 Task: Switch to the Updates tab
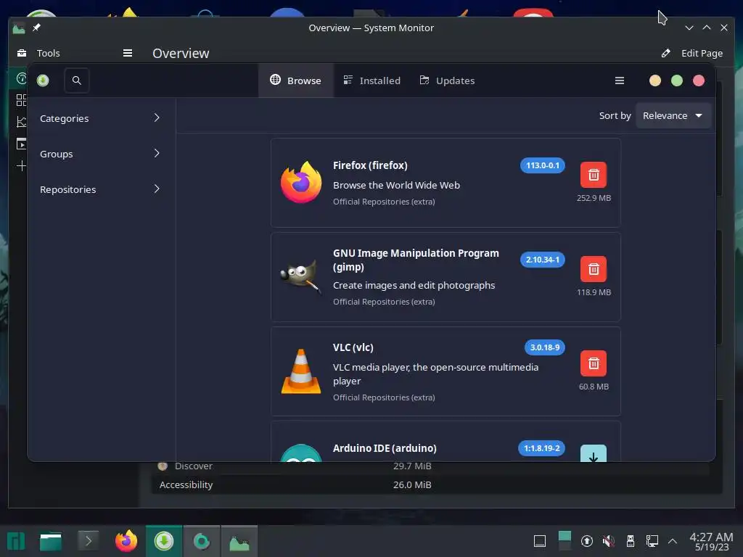(x=447, y=81)
